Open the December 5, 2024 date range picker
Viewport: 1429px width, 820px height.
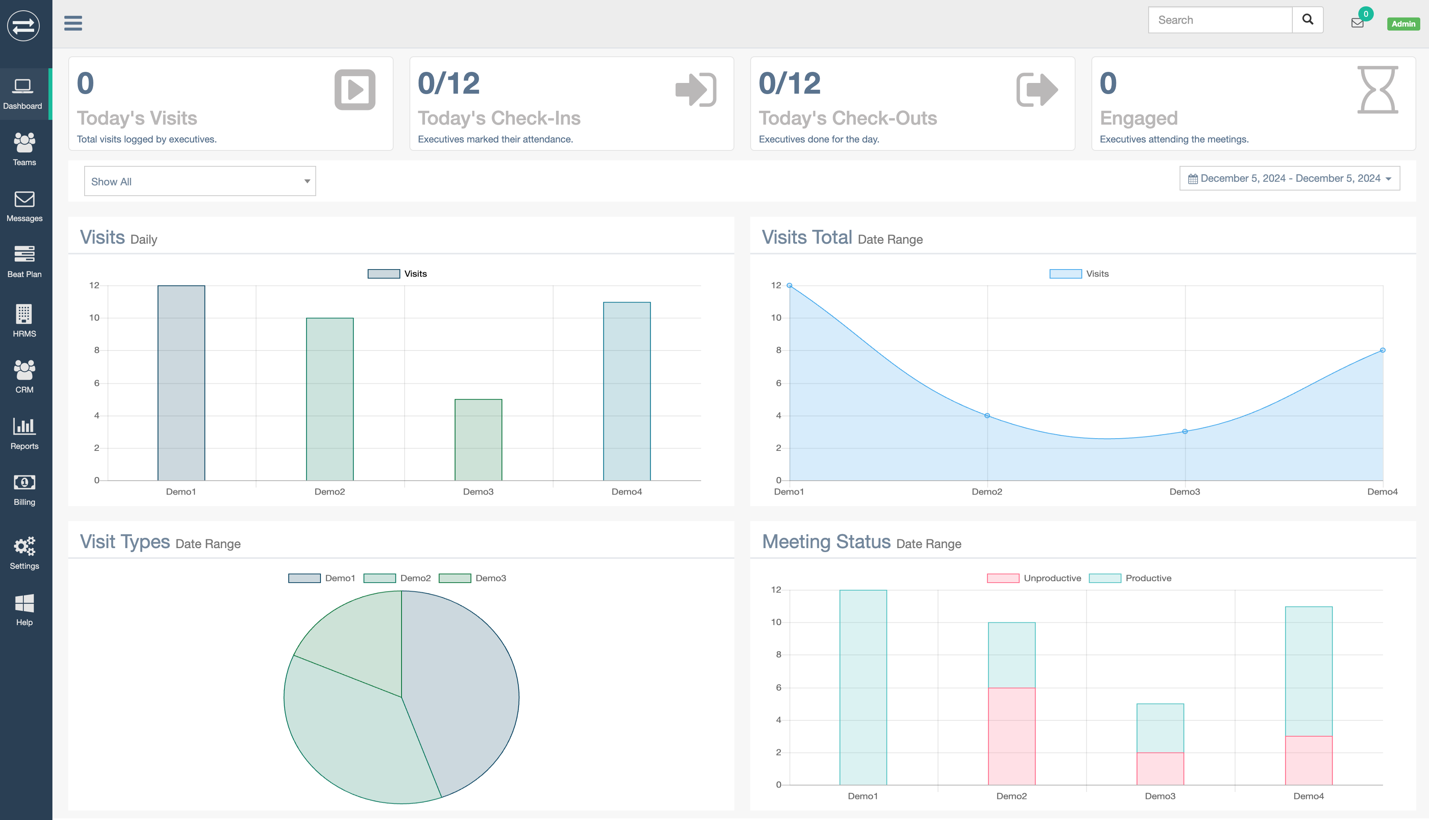pyautogui.click(x=1289, y=179)
